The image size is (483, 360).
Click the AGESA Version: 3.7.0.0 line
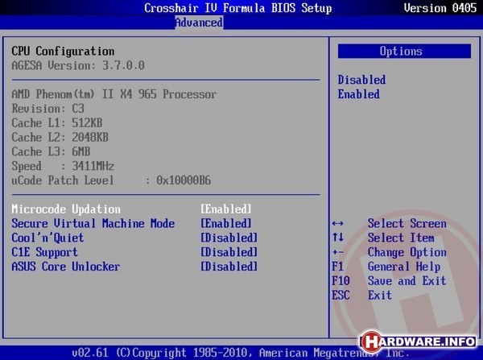78,65
